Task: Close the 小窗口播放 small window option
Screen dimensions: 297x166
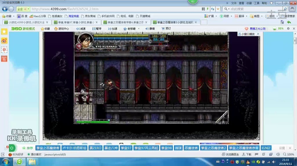Action: point(258,34)
